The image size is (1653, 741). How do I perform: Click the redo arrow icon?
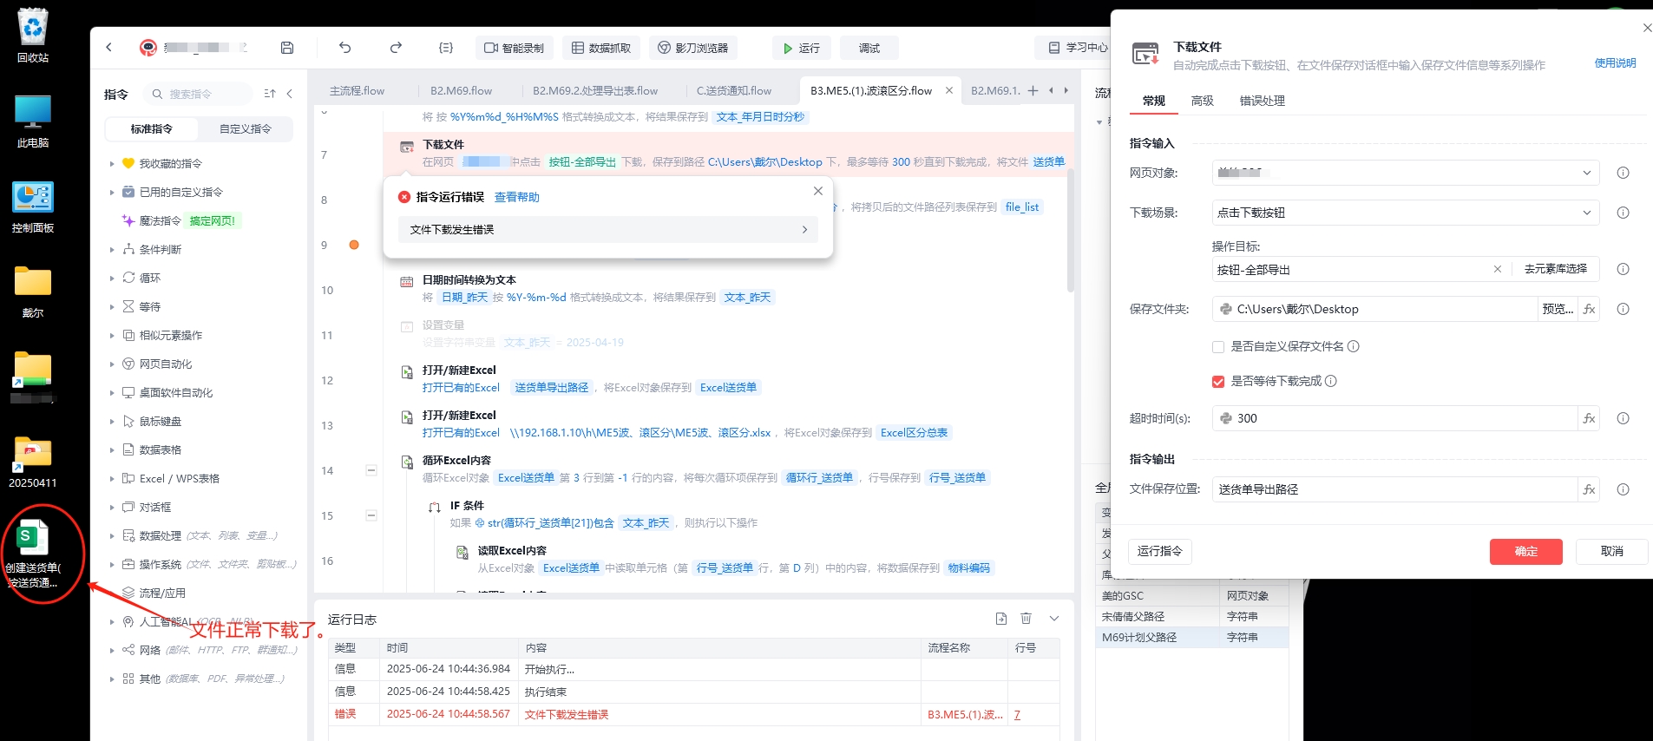tap(396, 48)
